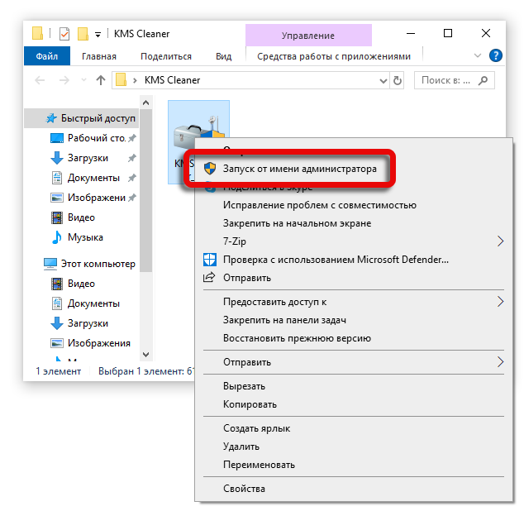524x511 pixels.
Task: Expand the ribbon with chevron
Action: [478, 55]
